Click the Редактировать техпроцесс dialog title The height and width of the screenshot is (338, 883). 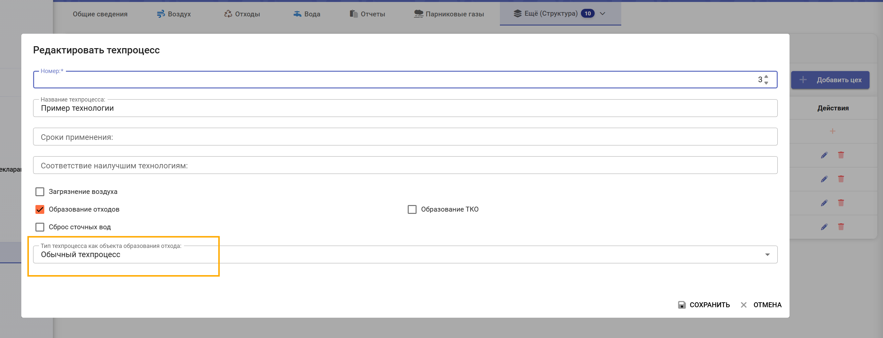coord(96,50)
